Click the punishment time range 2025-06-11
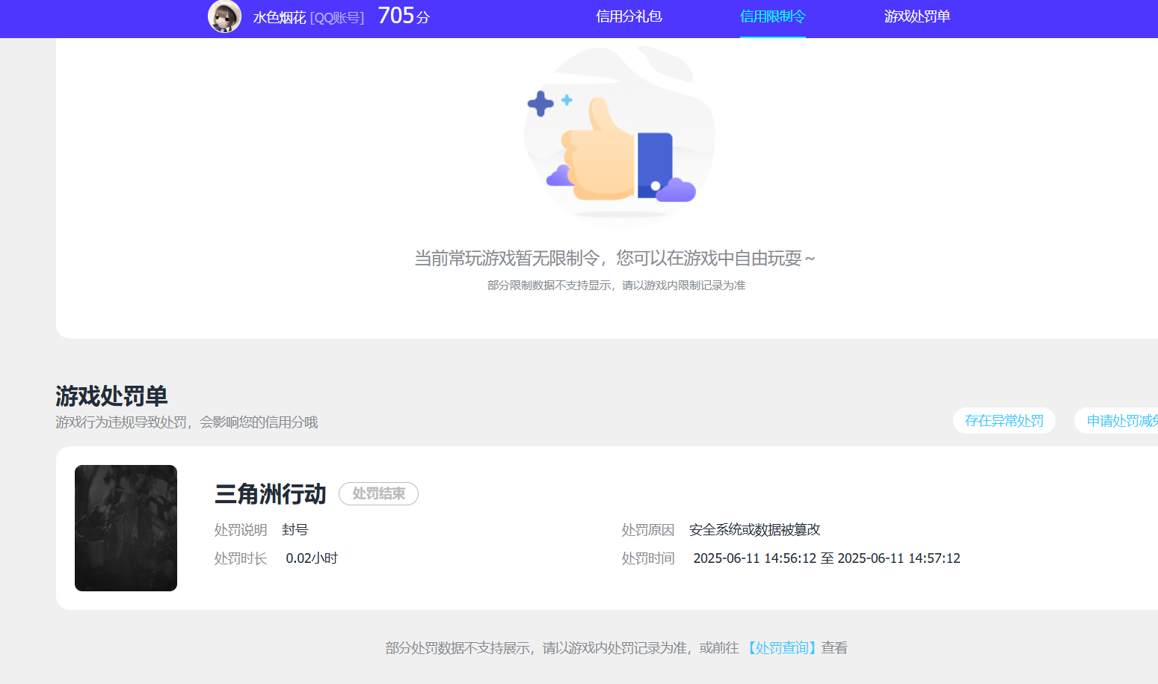 tap(827, 558)
